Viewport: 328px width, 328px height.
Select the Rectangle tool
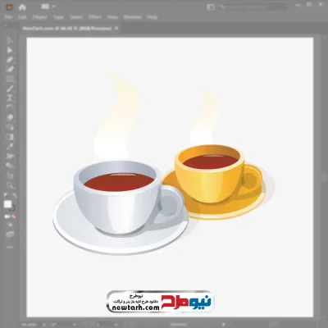pyautogui.click(x=10, y=79)
